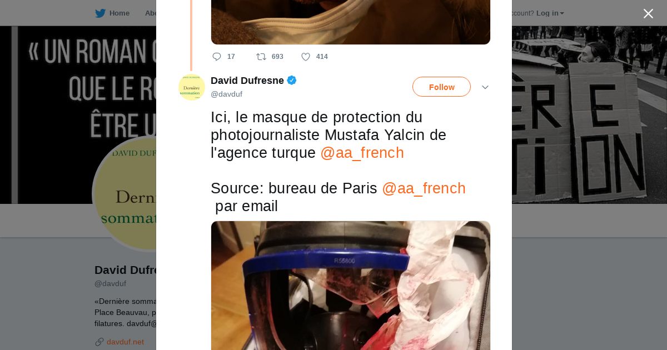Click the Twitter bird Home icon

pos(100,13)
